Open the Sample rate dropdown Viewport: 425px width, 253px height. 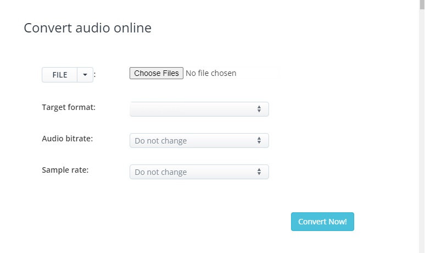coord(199,172)
